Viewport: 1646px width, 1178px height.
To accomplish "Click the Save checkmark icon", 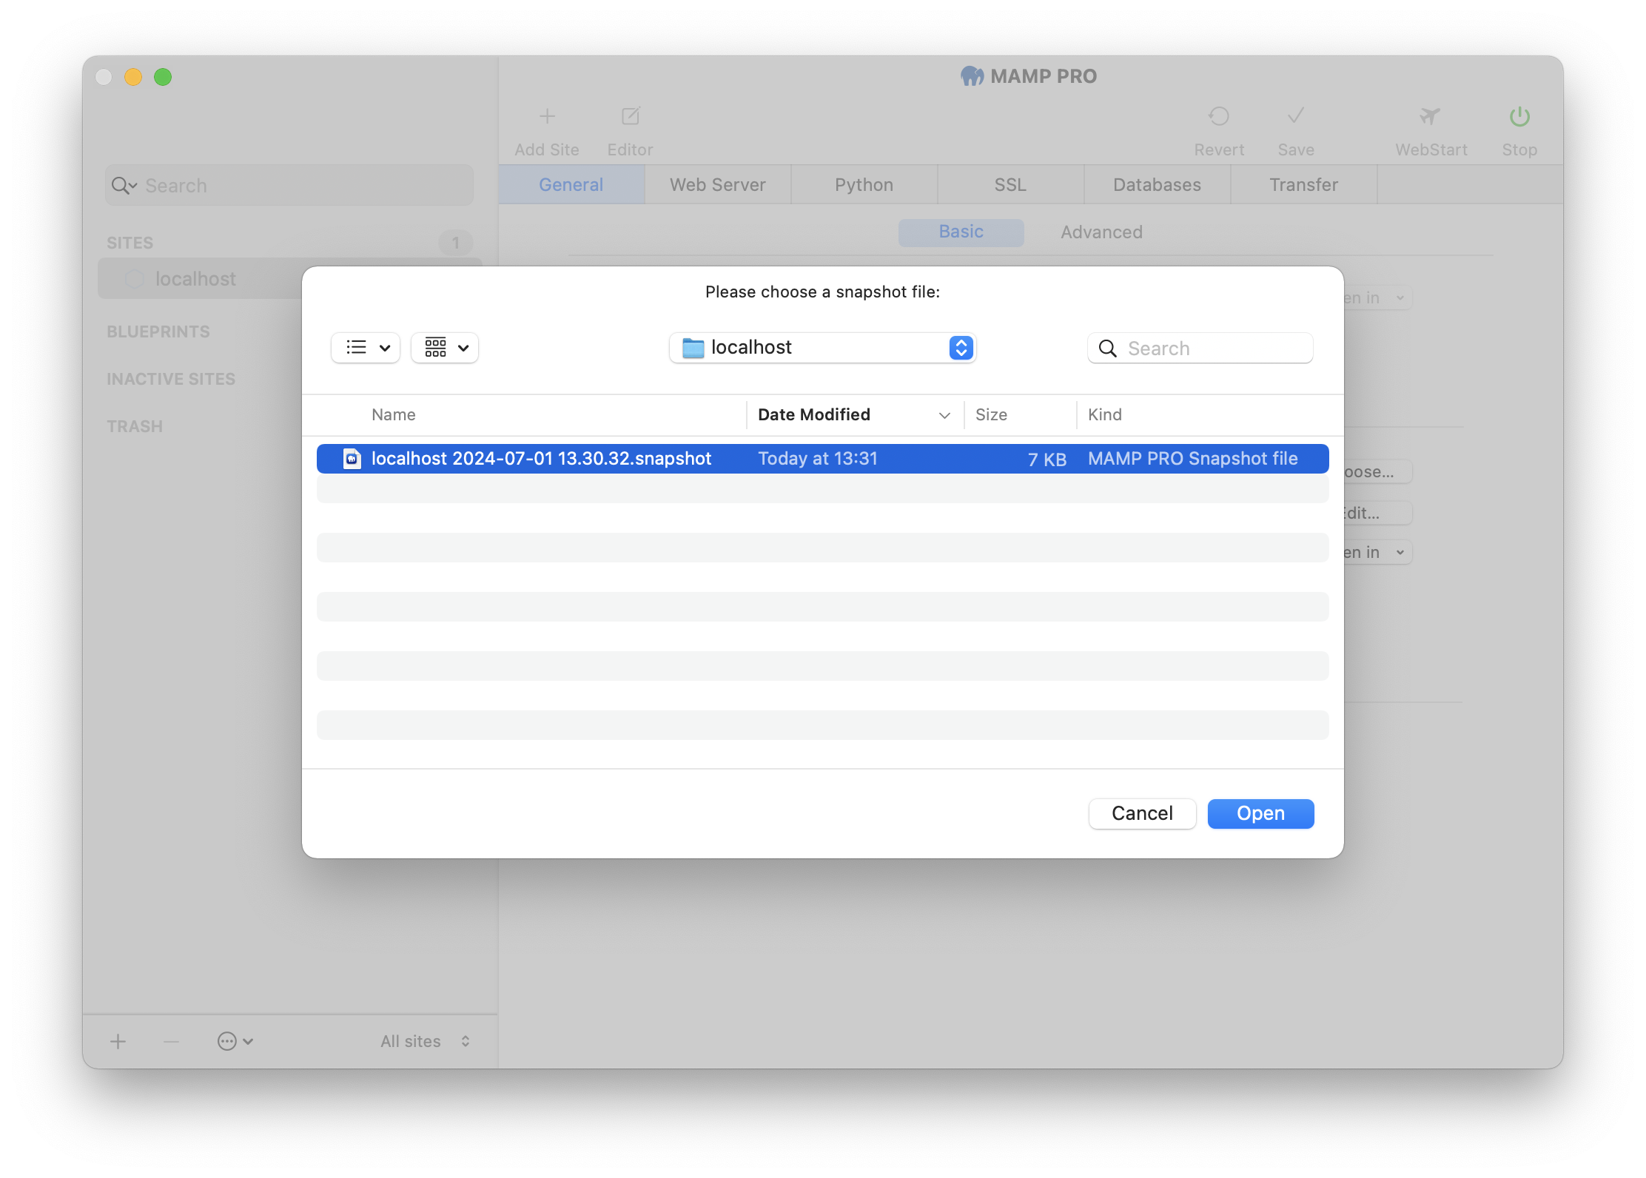I will 1295,116.
